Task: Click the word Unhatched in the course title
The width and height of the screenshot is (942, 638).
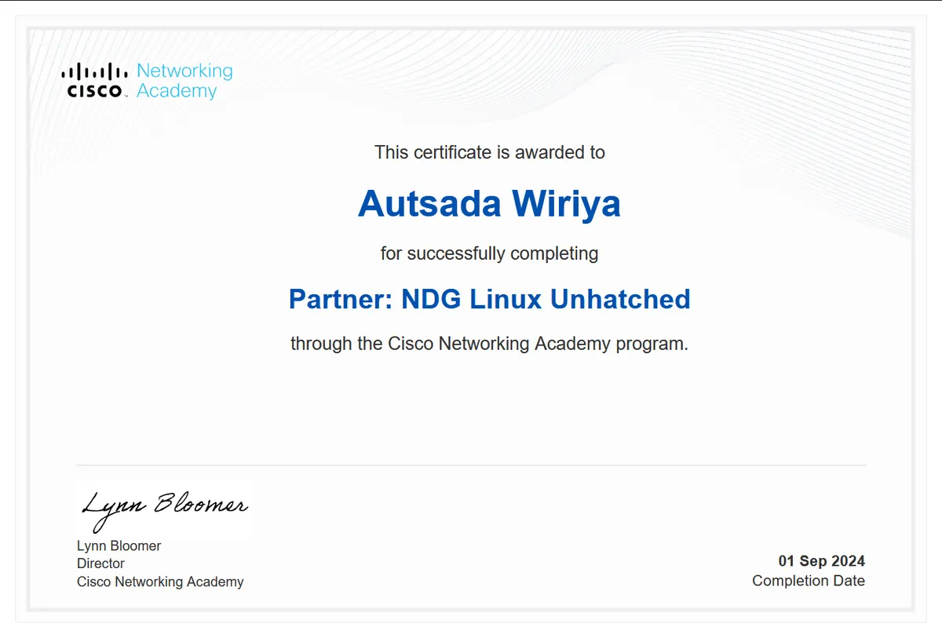Action: [619, 299]
